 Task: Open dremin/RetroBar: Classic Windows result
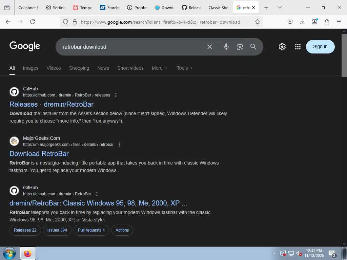click(98, 203)
